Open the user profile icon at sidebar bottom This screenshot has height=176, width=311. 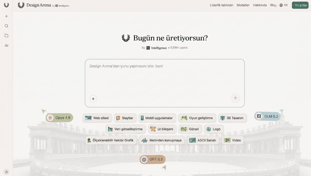[x=6, y=172]
